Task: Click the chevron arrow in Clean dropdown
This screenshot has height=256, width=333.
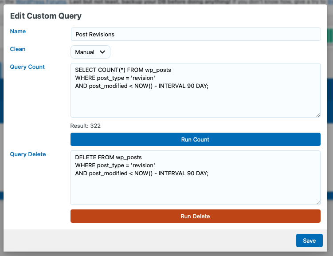Action: [103, 52]
